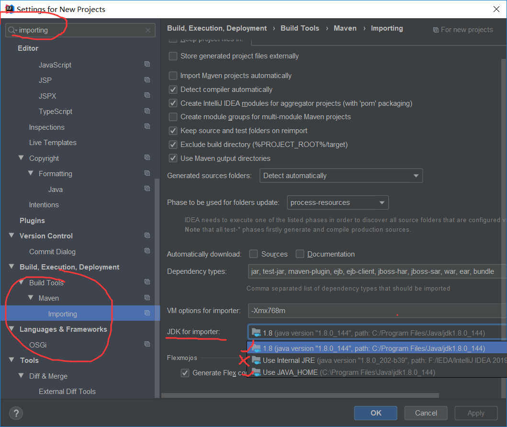Viewport: 507px width, 427px height.
Task: Enable Store generated project files externally
Action: tap(173, 56)
